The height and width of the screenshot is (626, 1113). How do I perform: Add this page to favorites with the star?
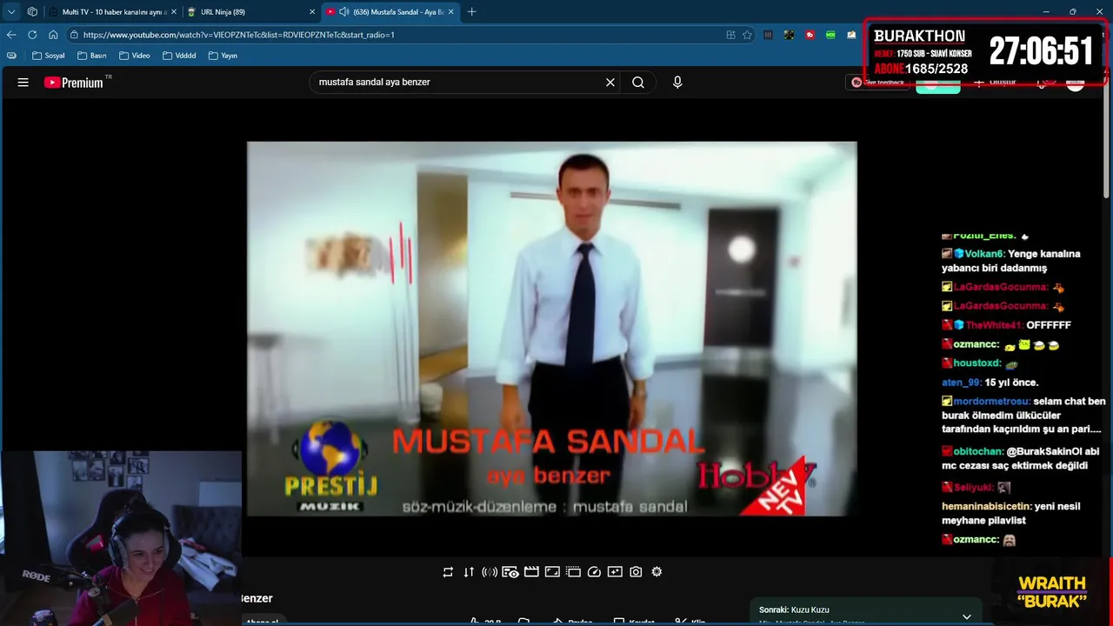pyautogui.click(x=747, y=35)
